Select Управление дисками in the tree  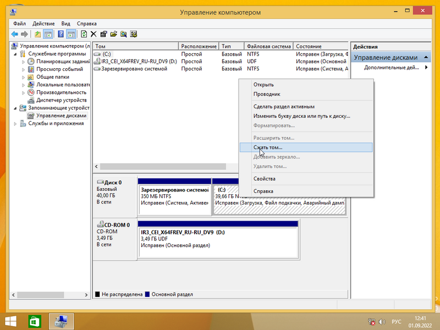click(x=61, y=116)
